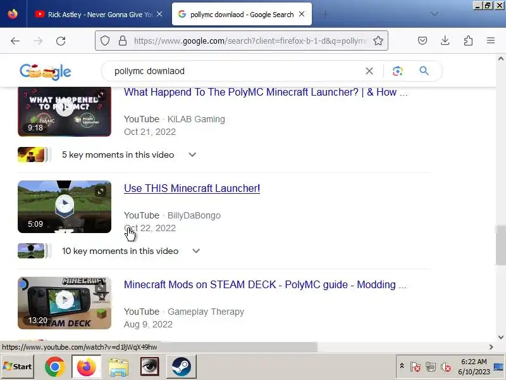The image size is (506, 380).
Task: Open Firefox application hamburger menu
Action: (491, 41)
